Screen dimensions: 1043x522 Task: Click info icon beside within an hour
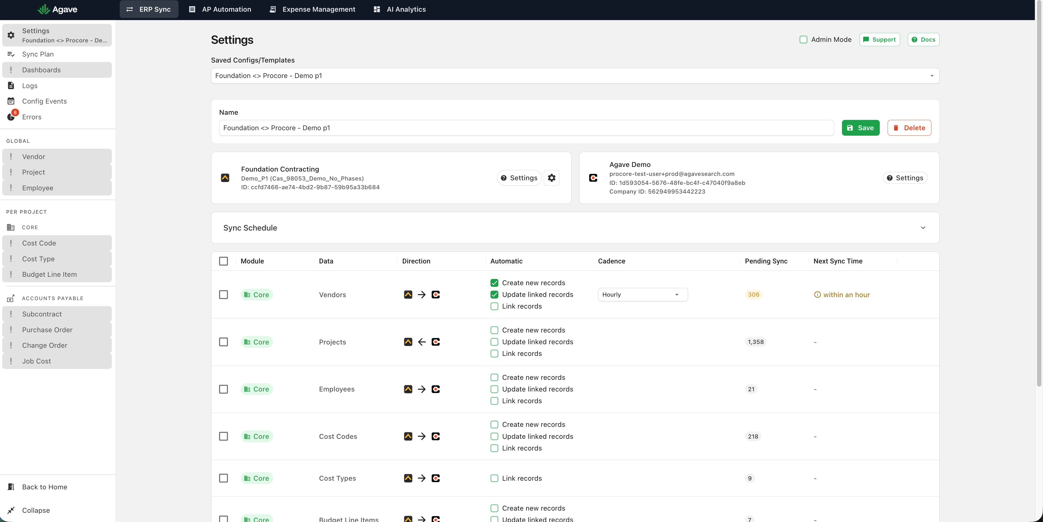(x=817, y=295)
